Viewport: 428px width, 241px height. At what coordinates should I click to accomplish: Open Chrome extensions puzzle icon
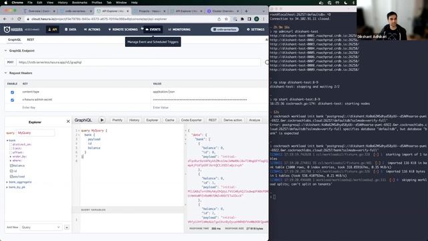pos(242,19)
